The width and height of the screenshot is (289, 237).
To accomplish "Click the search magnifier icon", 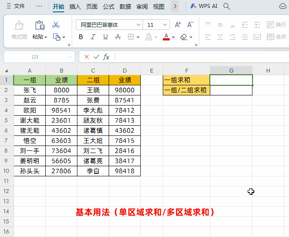I will click(227, 7).
